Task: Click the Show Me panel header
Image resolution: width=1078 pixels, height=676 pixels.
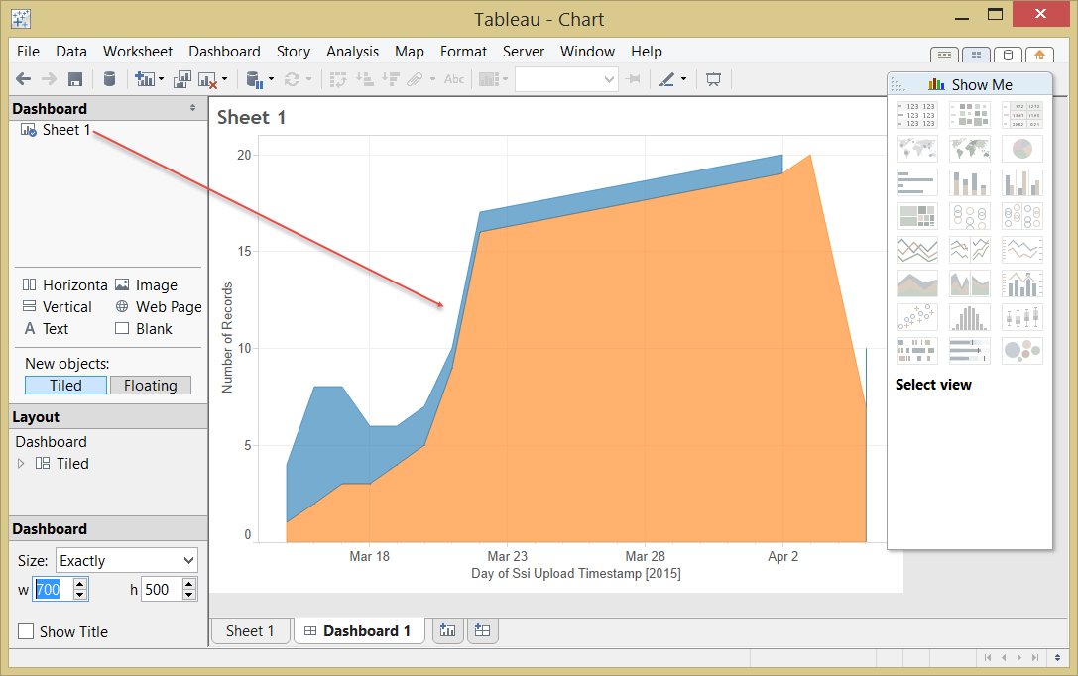Action: coord(970,84)
